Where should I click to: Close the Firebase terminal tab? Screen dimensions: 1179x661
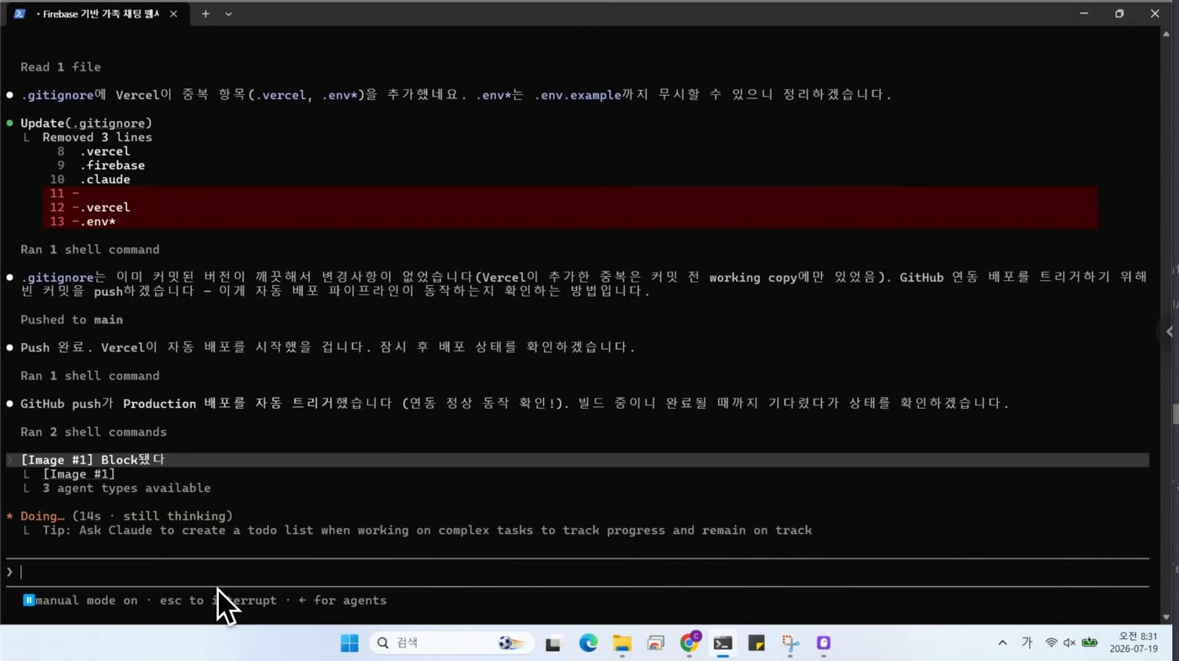tap(173, 13)
